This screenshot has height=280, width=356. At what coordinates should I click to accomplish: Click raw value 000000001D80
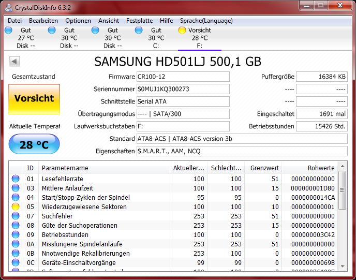click(313, 188)
